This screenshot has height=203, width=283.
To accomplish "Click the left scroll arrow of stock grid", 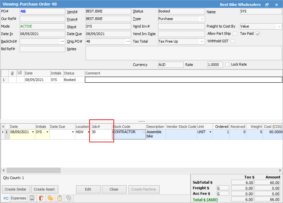I will coord(4,170).
